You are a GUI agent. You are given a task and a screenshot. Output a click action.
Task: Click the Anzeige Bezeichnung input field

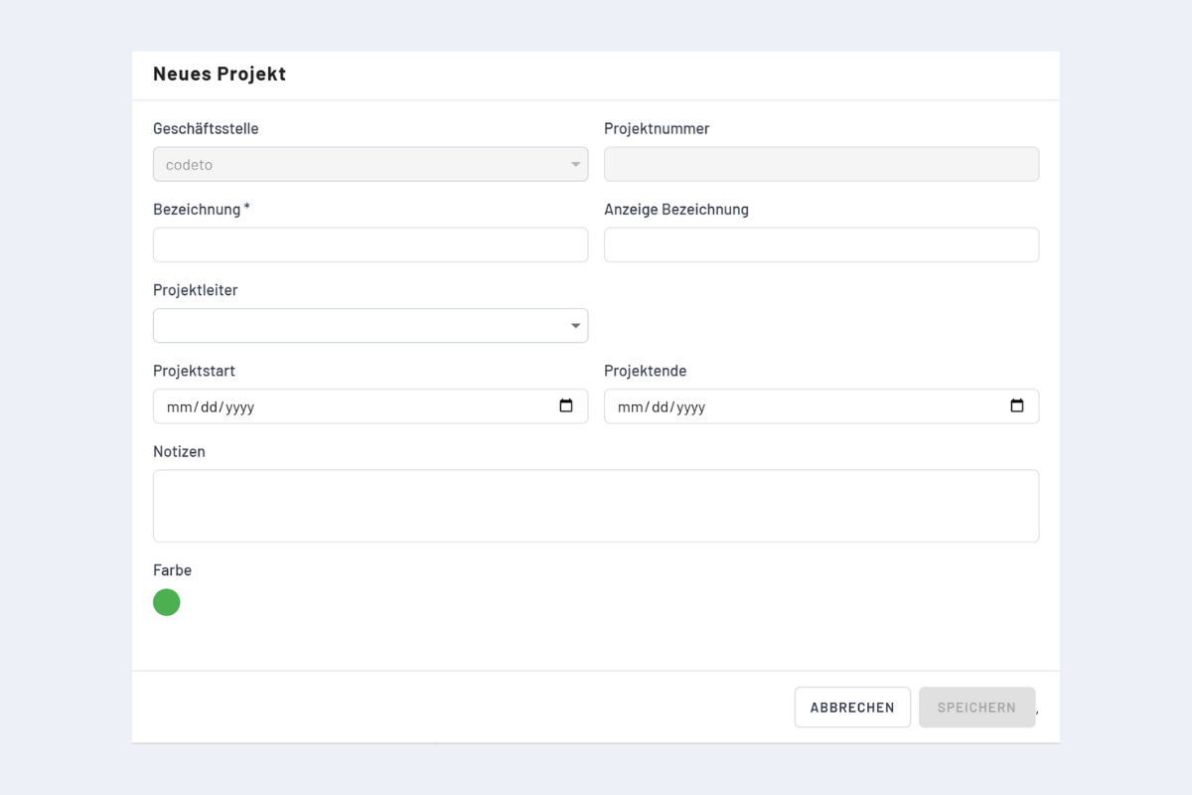click(820, 244)
